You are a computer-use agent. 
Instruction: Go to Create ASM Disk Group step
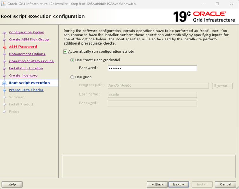coord(29,40)
